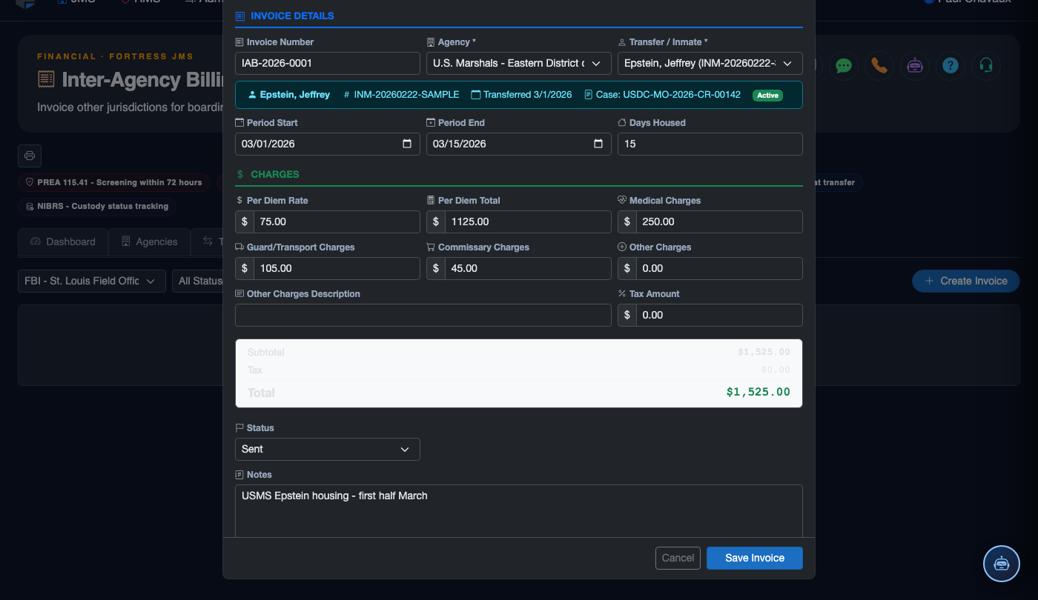
Task: Edit the Per Diem Total field
Action: pos(528,221)
